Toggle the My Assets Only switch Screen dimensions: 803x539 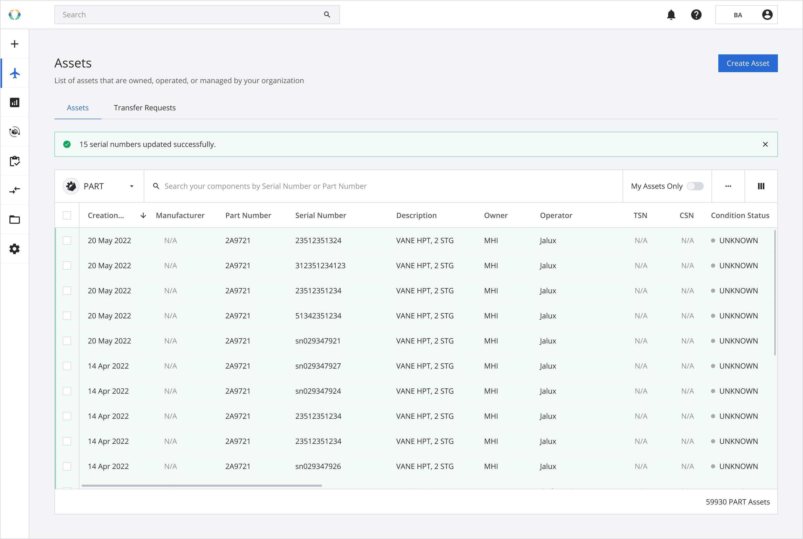click(695, 186)
